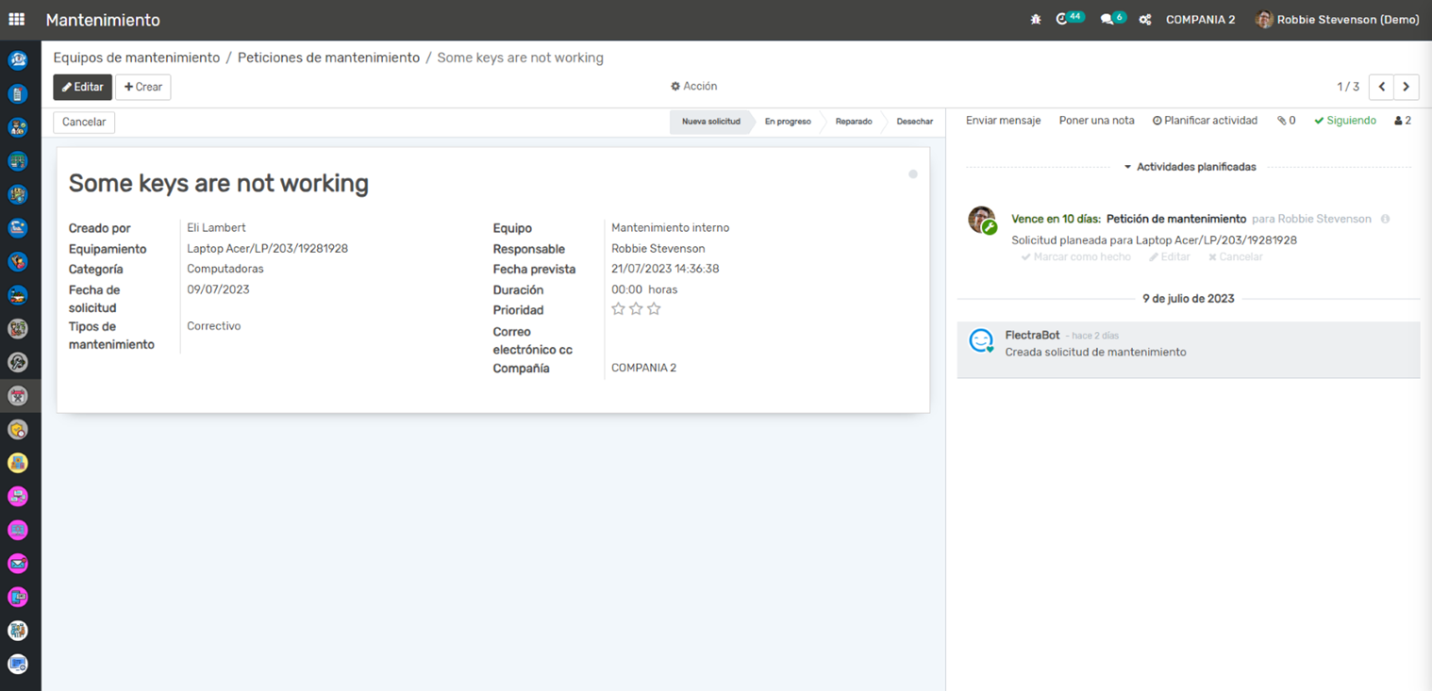Viewport: 1432px width, 691px height.
Task: Open the attachments paperclip counter
Action: (x=1286, y=121)
